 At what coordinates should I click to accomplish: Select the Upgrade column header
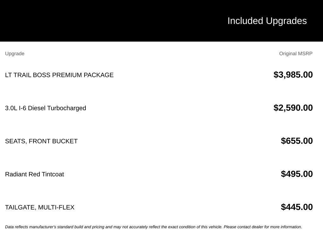15,54
